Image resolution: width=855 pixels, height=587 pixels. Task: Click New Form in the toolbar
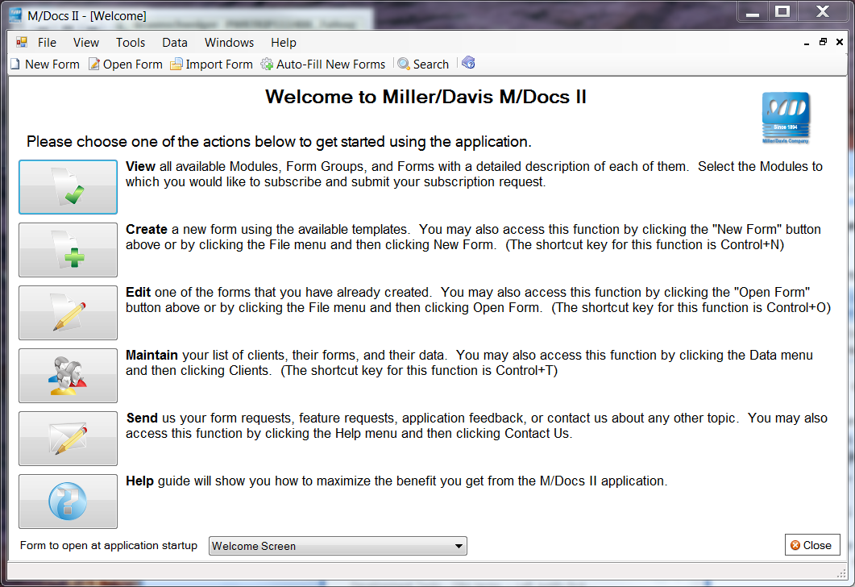tap(45, 64)
